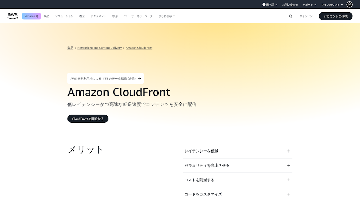Click the plus icon beside セキュリティを向上させる

[x=289, y=166]
